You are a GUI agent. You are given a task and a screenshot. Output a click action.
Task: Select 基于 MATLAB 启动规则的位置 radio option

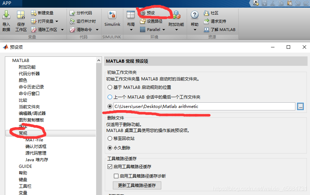[x=110, y=87]
